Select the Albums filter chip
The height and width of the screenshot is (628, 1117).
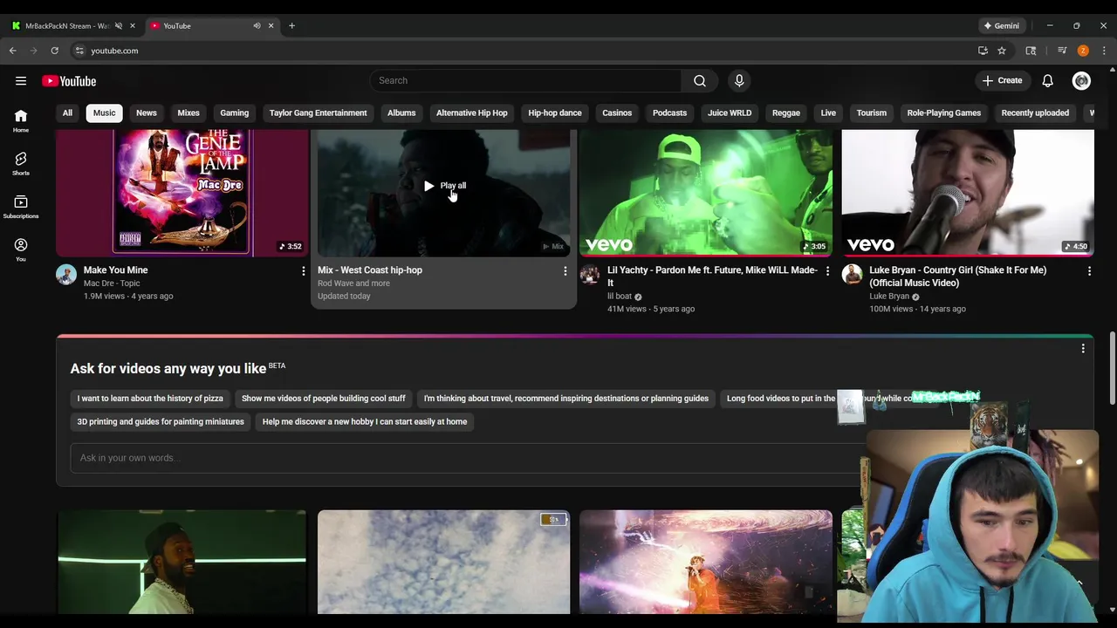tap(401, 113)
